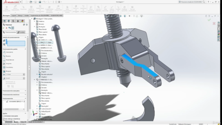Expand the Histórico tree node under Montagem1
The height and width of the screenshot is (125, 222).
(34, 22)
